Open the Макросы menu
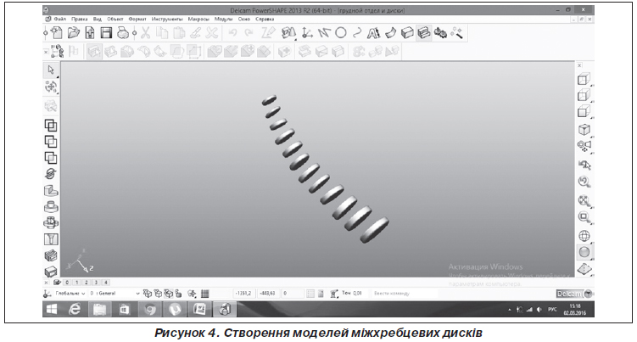 pos(198,20)
